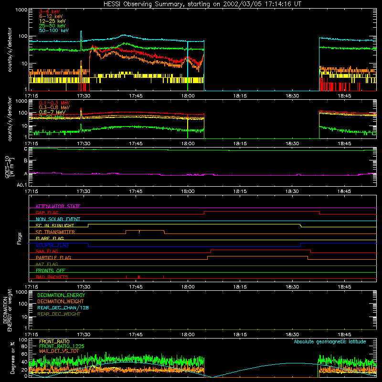
Task: Click the "0.8-7 MeV" legend label
Action: (52, 112)
